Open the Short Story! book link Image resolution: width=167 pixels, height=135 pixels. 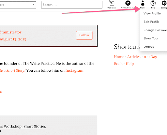point(13,70)
